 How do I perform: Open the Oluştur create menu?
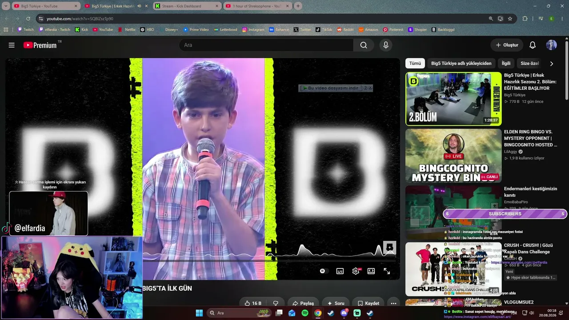pyautogui.click(x=507, y=45)
